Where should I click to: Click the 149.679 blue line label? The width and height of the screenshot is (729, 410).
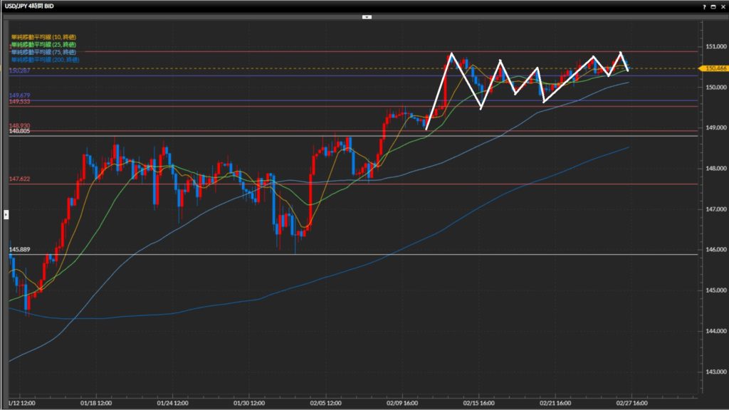[x=19, y=95]
